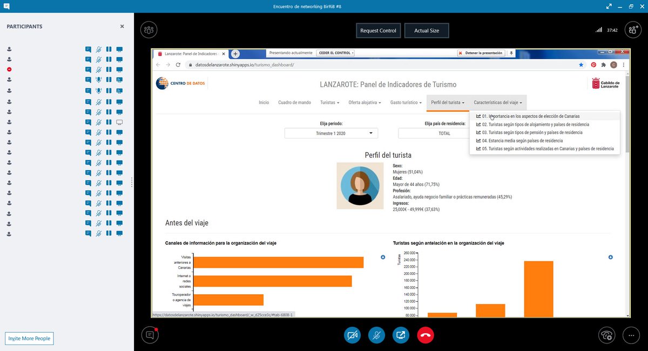Open the share content screen icon
Viewport: 648px width, 351px height.
(x=401, y=335)
